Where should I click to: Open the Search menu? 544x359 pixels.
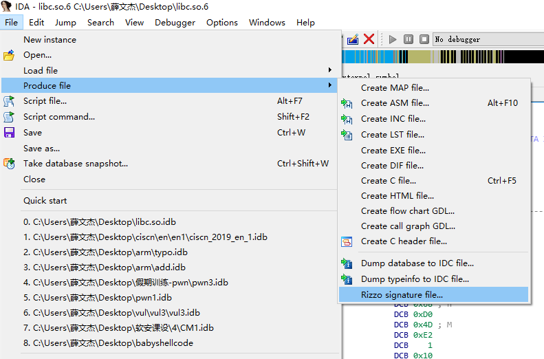click(100, 23)
